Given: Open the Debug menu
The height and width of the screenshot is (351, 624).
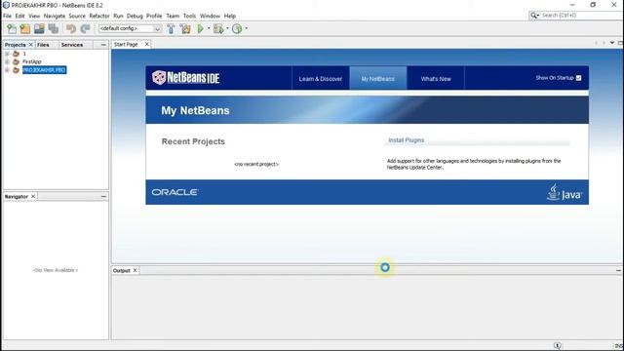Looking at the screenshot, I should pyautogui.click(x=135, y=16).
